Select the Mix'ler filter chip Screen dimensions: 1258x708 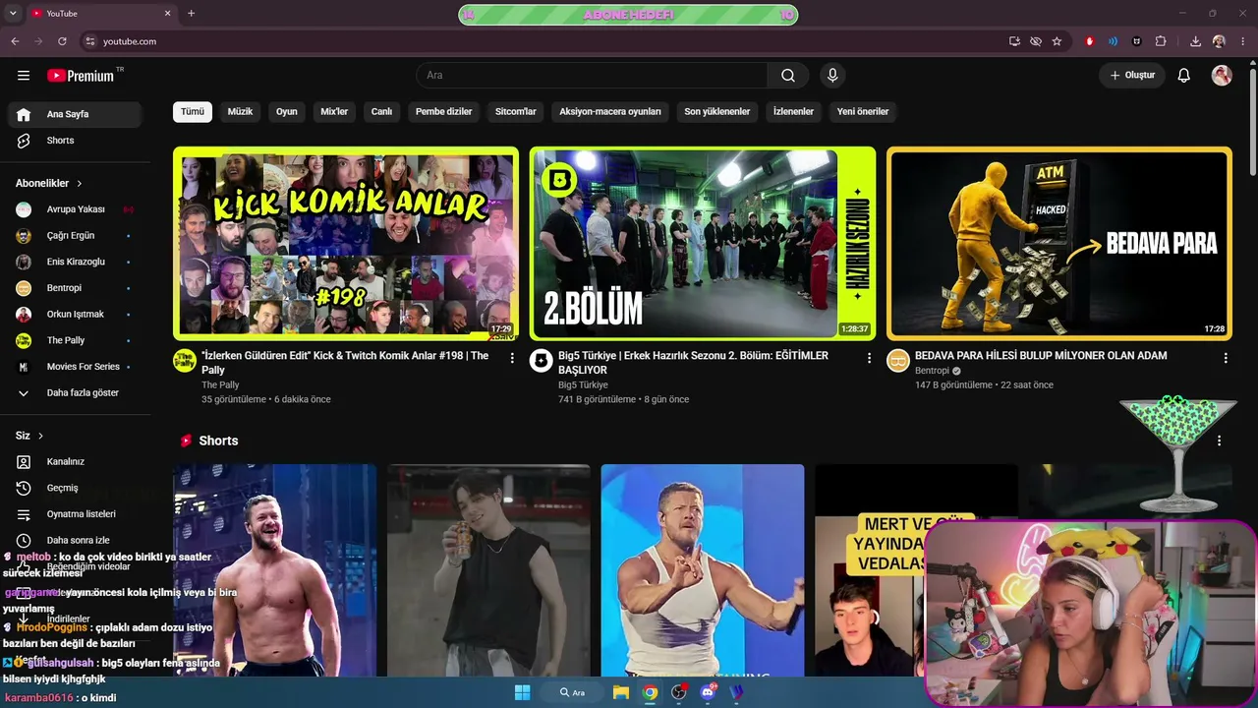[x=334, y=112]
